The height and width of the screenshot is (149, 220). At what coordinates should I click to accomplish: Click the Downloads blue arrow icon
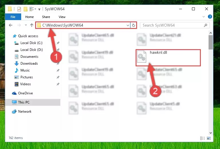click(17, 63)
